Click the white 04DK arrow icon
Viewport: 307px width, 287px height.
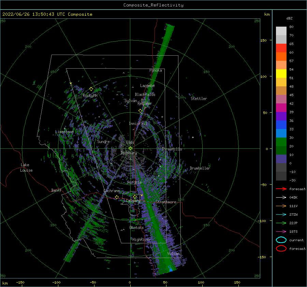(281, 197)
